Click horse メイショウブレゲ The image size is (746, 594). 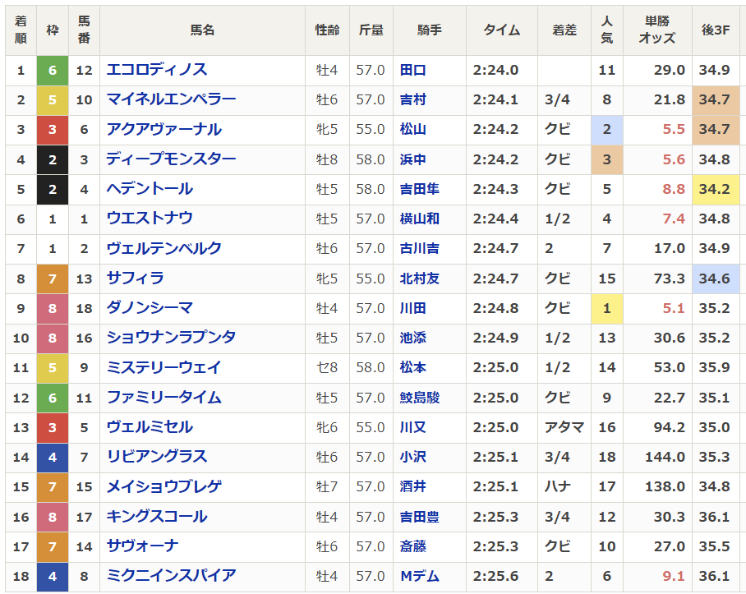(164, 486)
